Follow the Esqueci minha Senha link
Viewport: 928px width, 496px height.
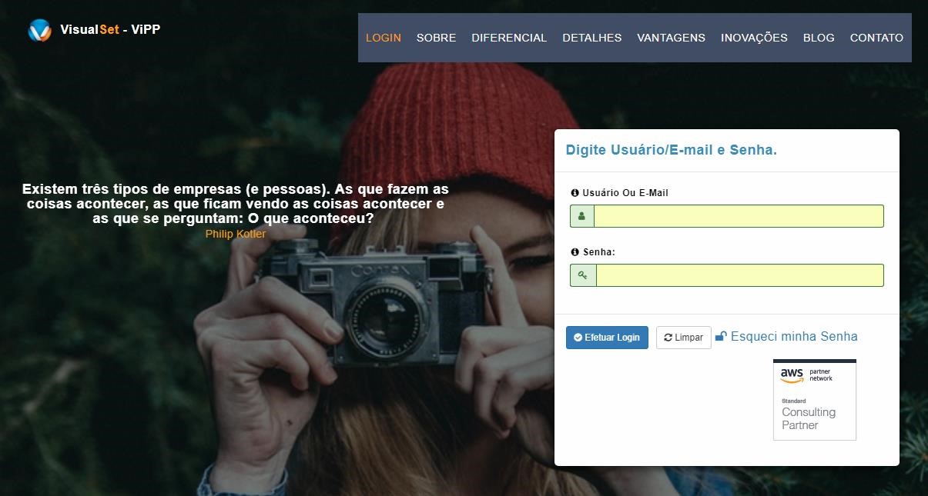tap(793, 336)
